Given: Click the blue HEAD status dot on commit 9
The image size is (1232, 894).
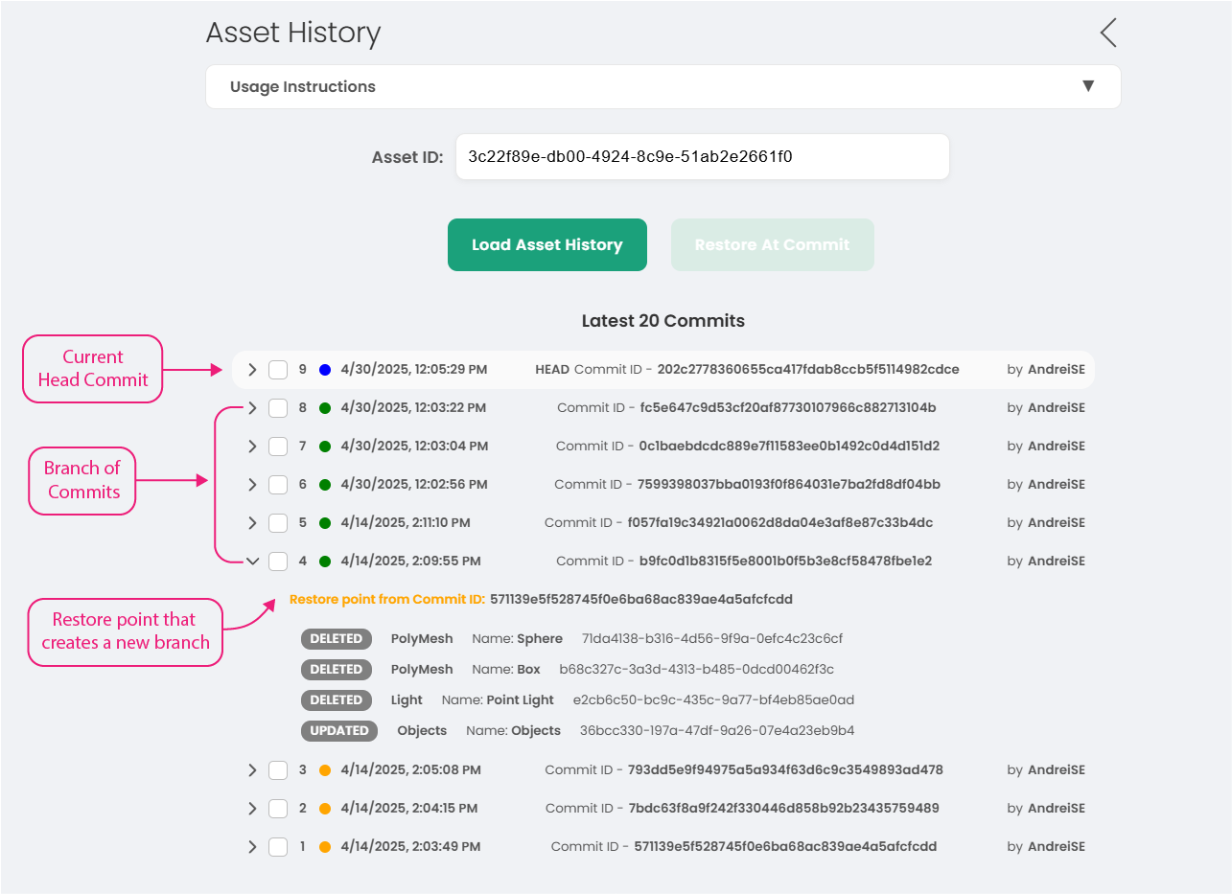Looking at the screenshot, I should pos(325,370).
